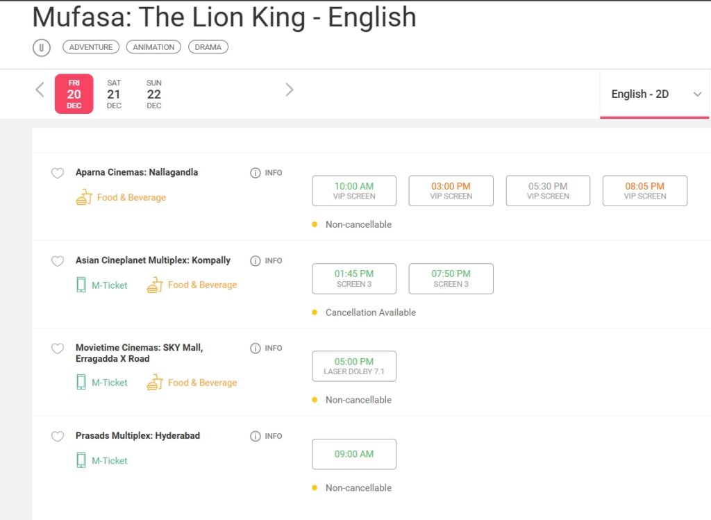711x520 pixels.
Task: Mark Prasads Multiplex as favorite
Action: pyautogui.click(x=58, y=437)
